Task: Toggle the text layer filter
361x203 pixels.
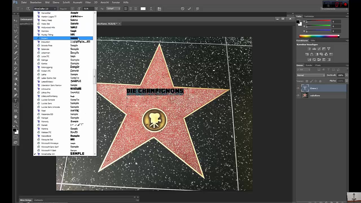Action: point(328,70)
